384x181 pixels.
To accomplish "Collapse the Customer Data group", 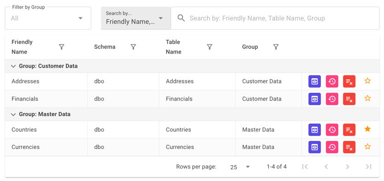I will (14, 66).
